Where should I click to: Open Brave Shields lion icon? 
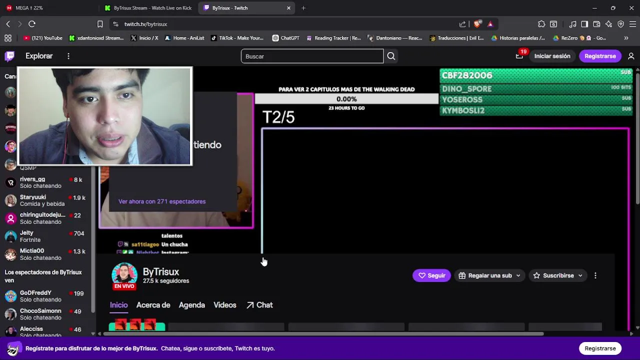pyautogui.click(x=477, y=24)
